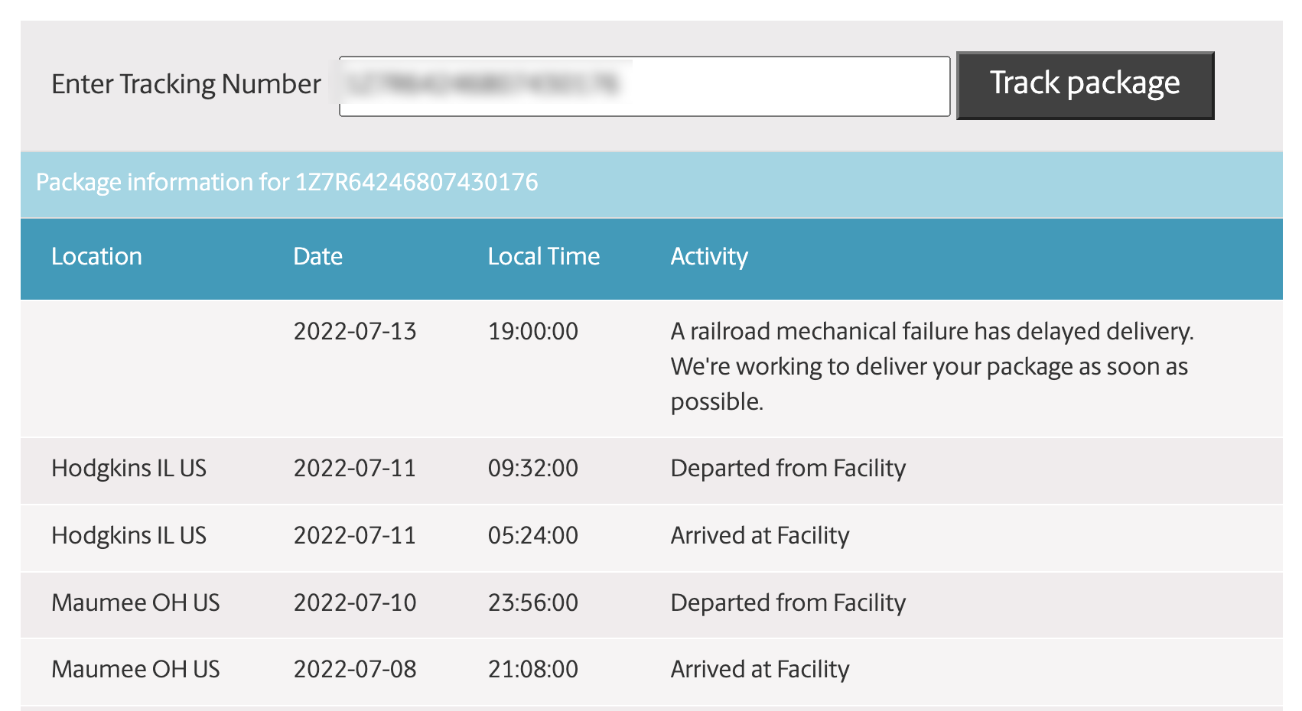Click the 09:32:00 time in Hodgkins row
This screenshot has height=711, width=1302.
coord(532,469)
